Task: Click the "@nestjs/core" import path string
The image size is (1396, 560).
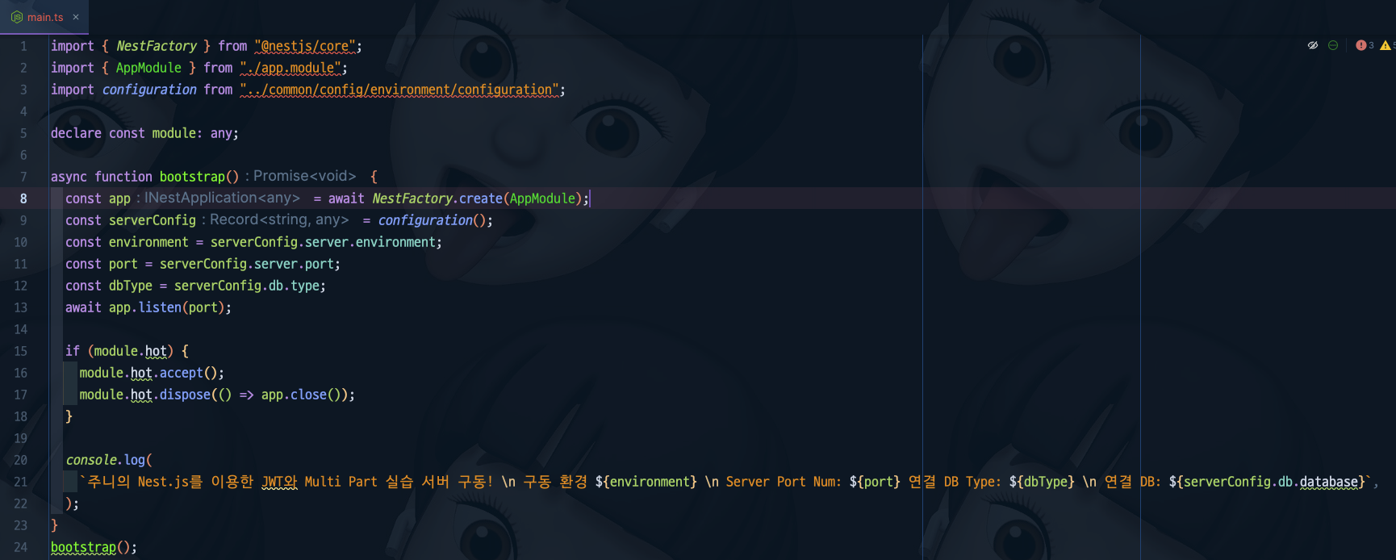Action: point(305,46)
